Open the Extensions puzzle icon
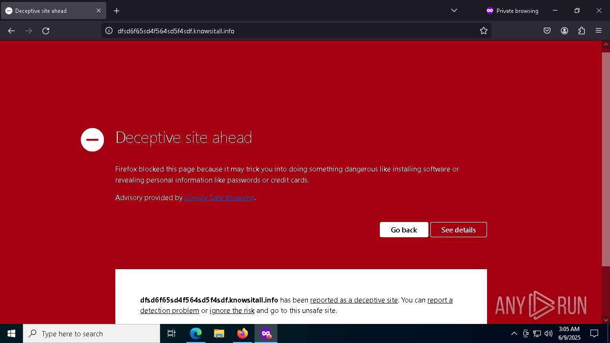 pos(581,31)
